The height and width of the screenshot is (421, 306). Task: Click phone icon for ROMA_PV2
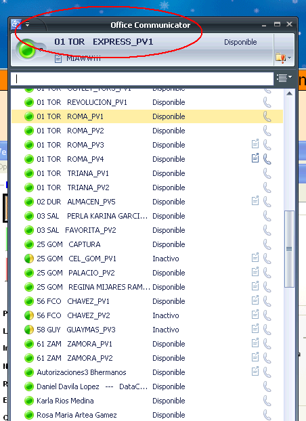coord(267,131)
